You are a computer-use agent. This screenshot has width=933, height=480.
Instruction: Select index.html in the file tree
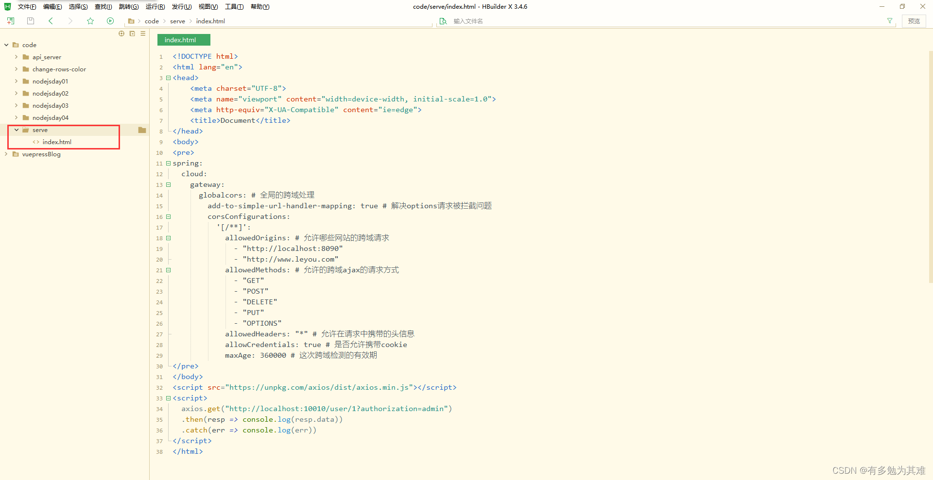57,142
